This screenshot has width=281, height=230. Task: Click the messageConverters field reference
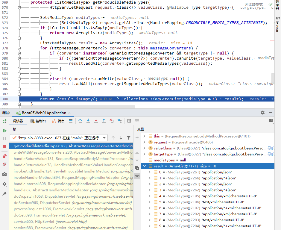(x=171, y=48)
